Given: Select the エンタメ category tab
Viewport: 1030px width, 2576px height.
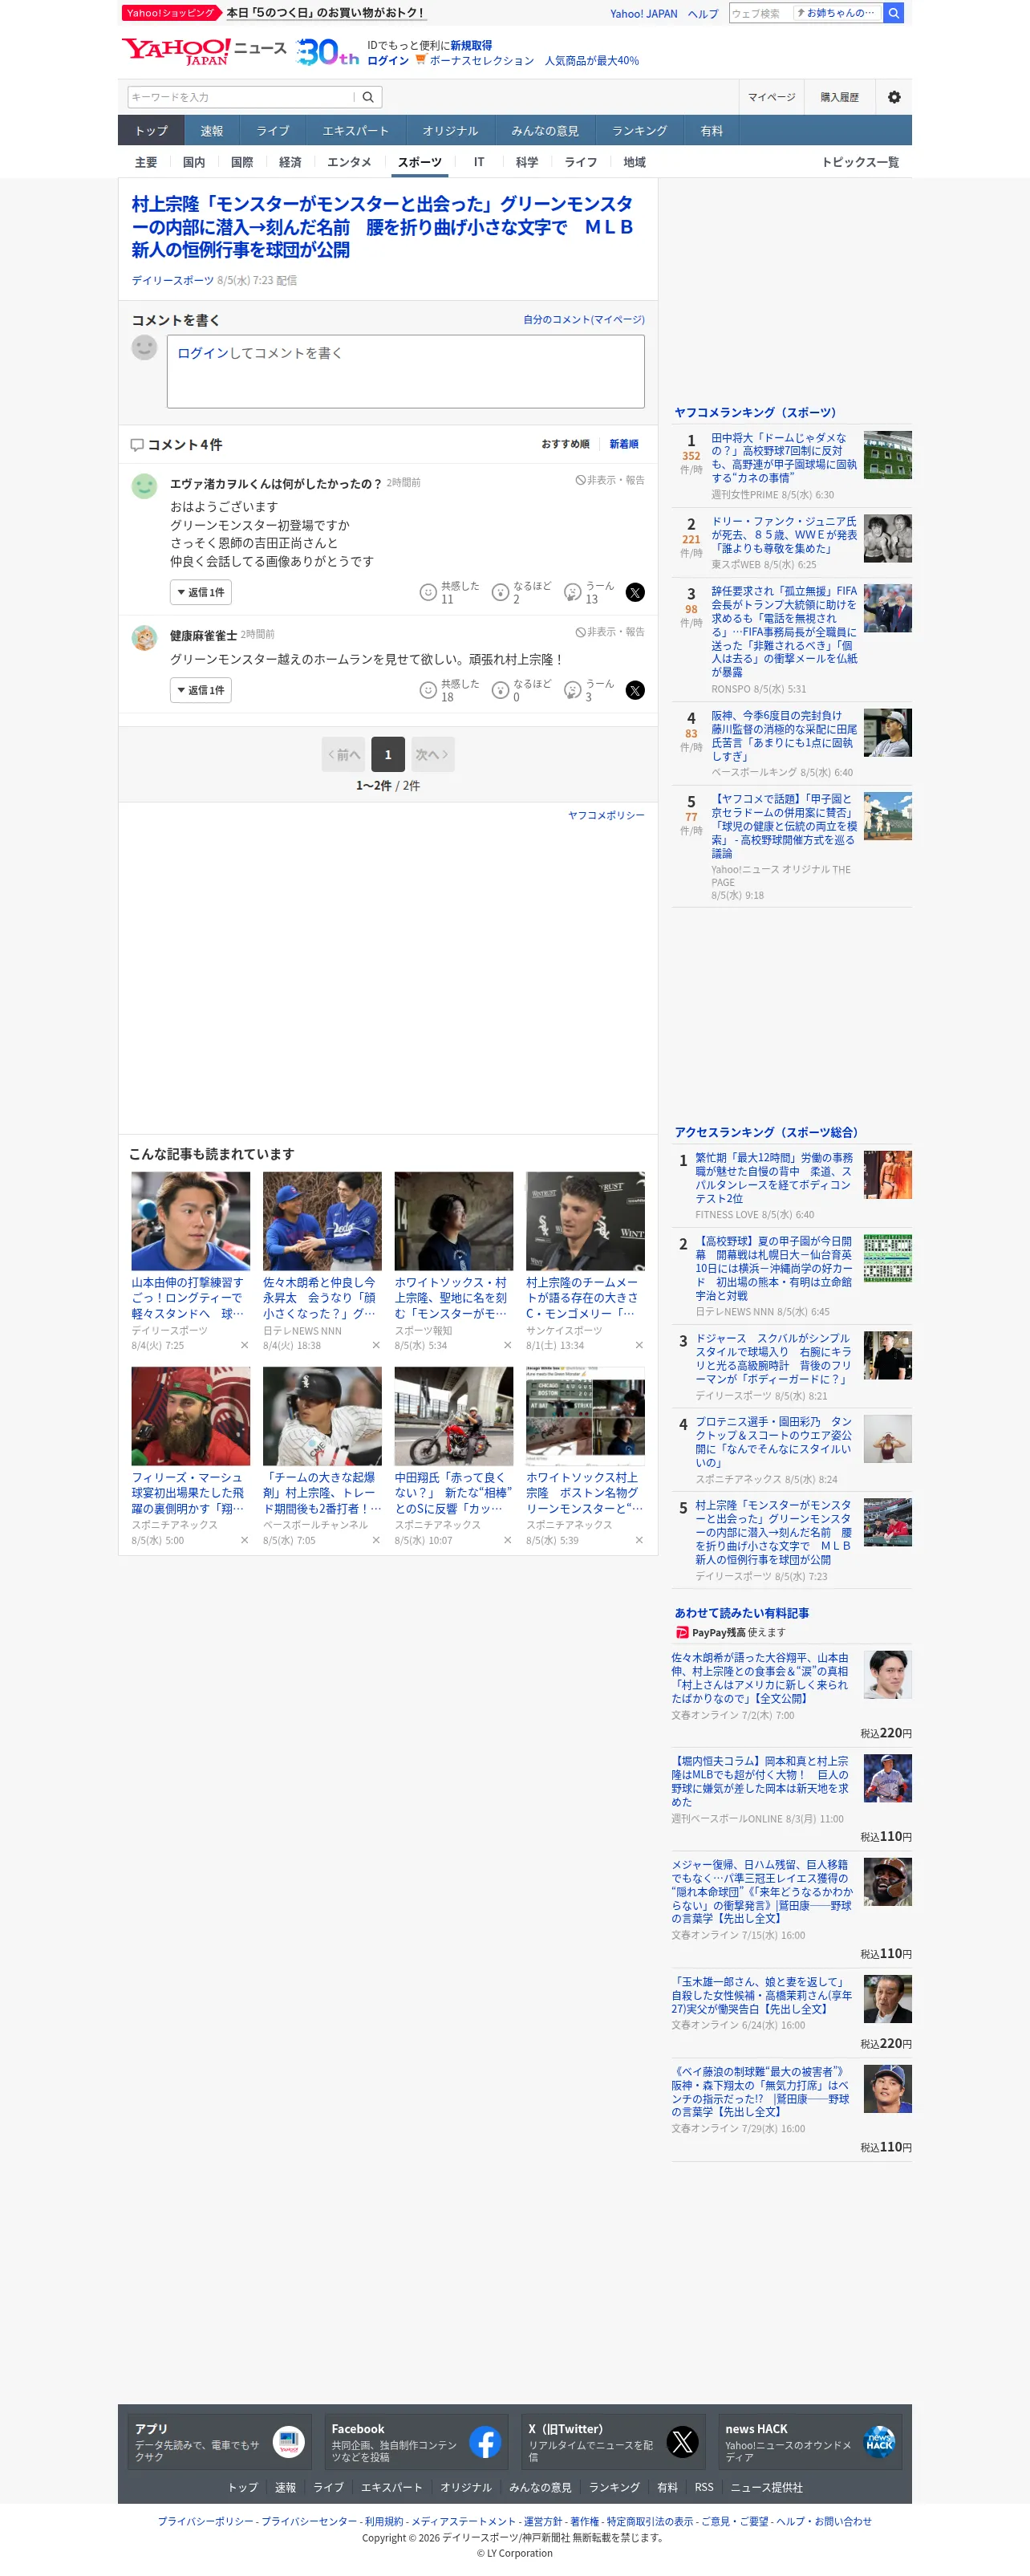Looking at the screenshot, I should pyautogui.click(x=349, y=162).
